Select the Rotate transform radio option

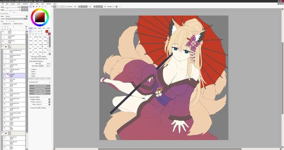tap(30, 76)
